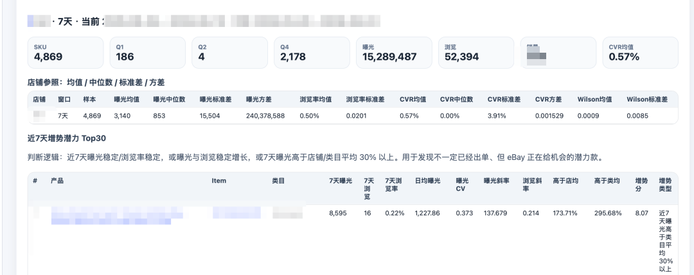Click the 曝光方差 column header
The image size is (694, 275).
click(259, 100)
